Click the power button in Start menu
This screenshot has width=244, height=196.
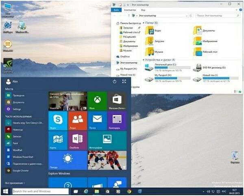coord(115,81)
